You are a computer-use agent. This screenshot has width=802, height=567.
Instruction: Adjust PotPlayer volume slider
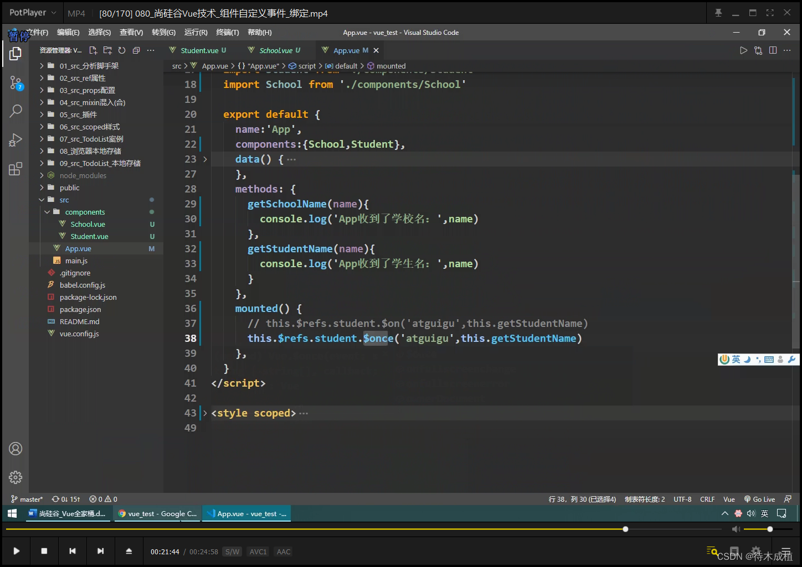tap(769, 529)
